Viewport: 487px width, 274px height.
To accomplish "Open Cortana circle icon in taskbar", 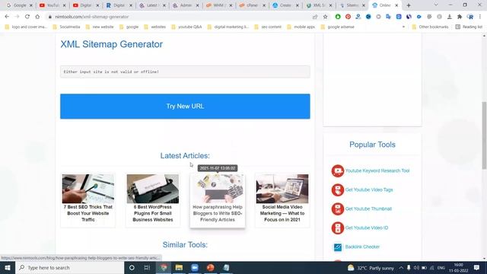I will pyautogui.click(x=132, y=267).
